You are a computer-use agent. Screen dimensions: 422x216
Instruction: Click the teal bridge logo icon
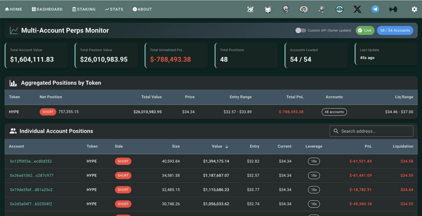pyautogui.click(x=339, y=9)
